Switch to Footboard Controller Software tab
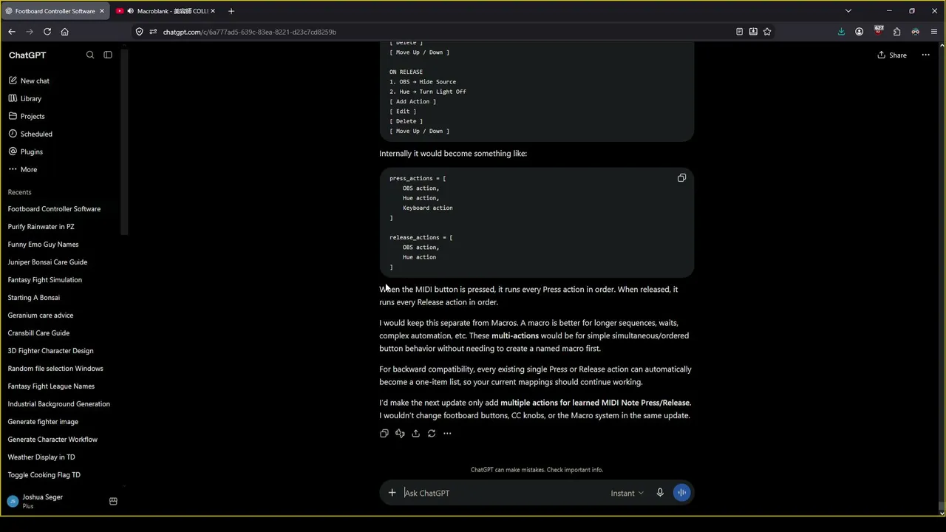The image size is (946, 532). point(55,11)
